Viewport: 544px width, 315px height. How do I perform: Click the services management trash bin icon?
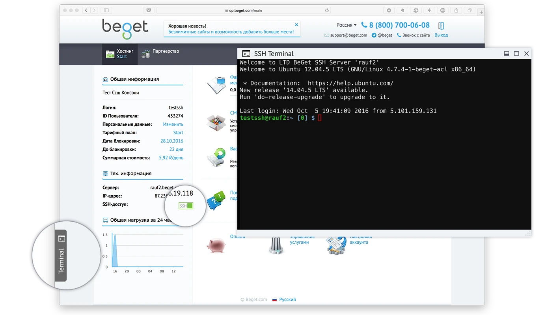click(276, 245)
